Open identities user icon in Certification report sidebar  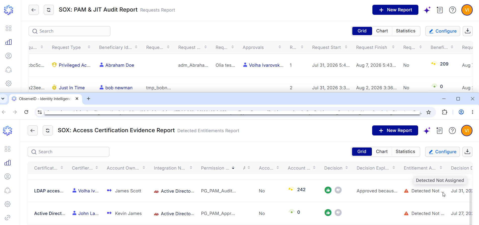click(x=8, y=177)
